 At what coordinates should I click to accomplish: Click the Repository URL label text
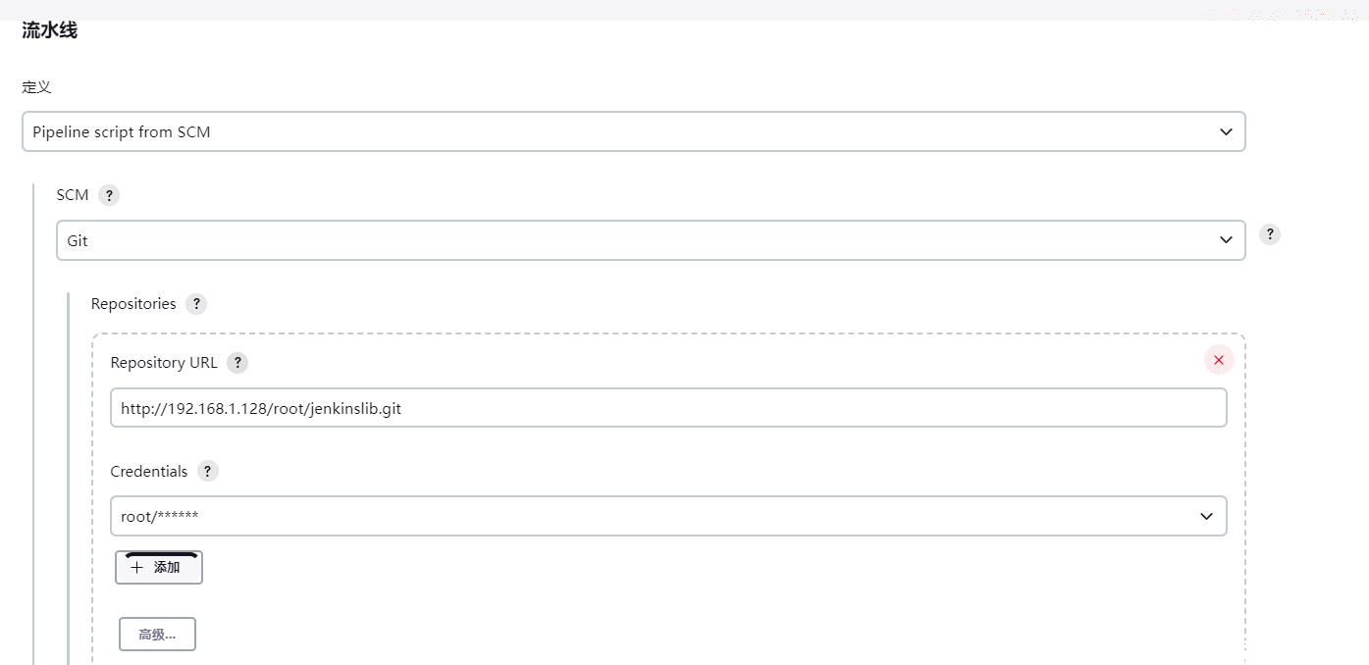[x=164, y=363]
